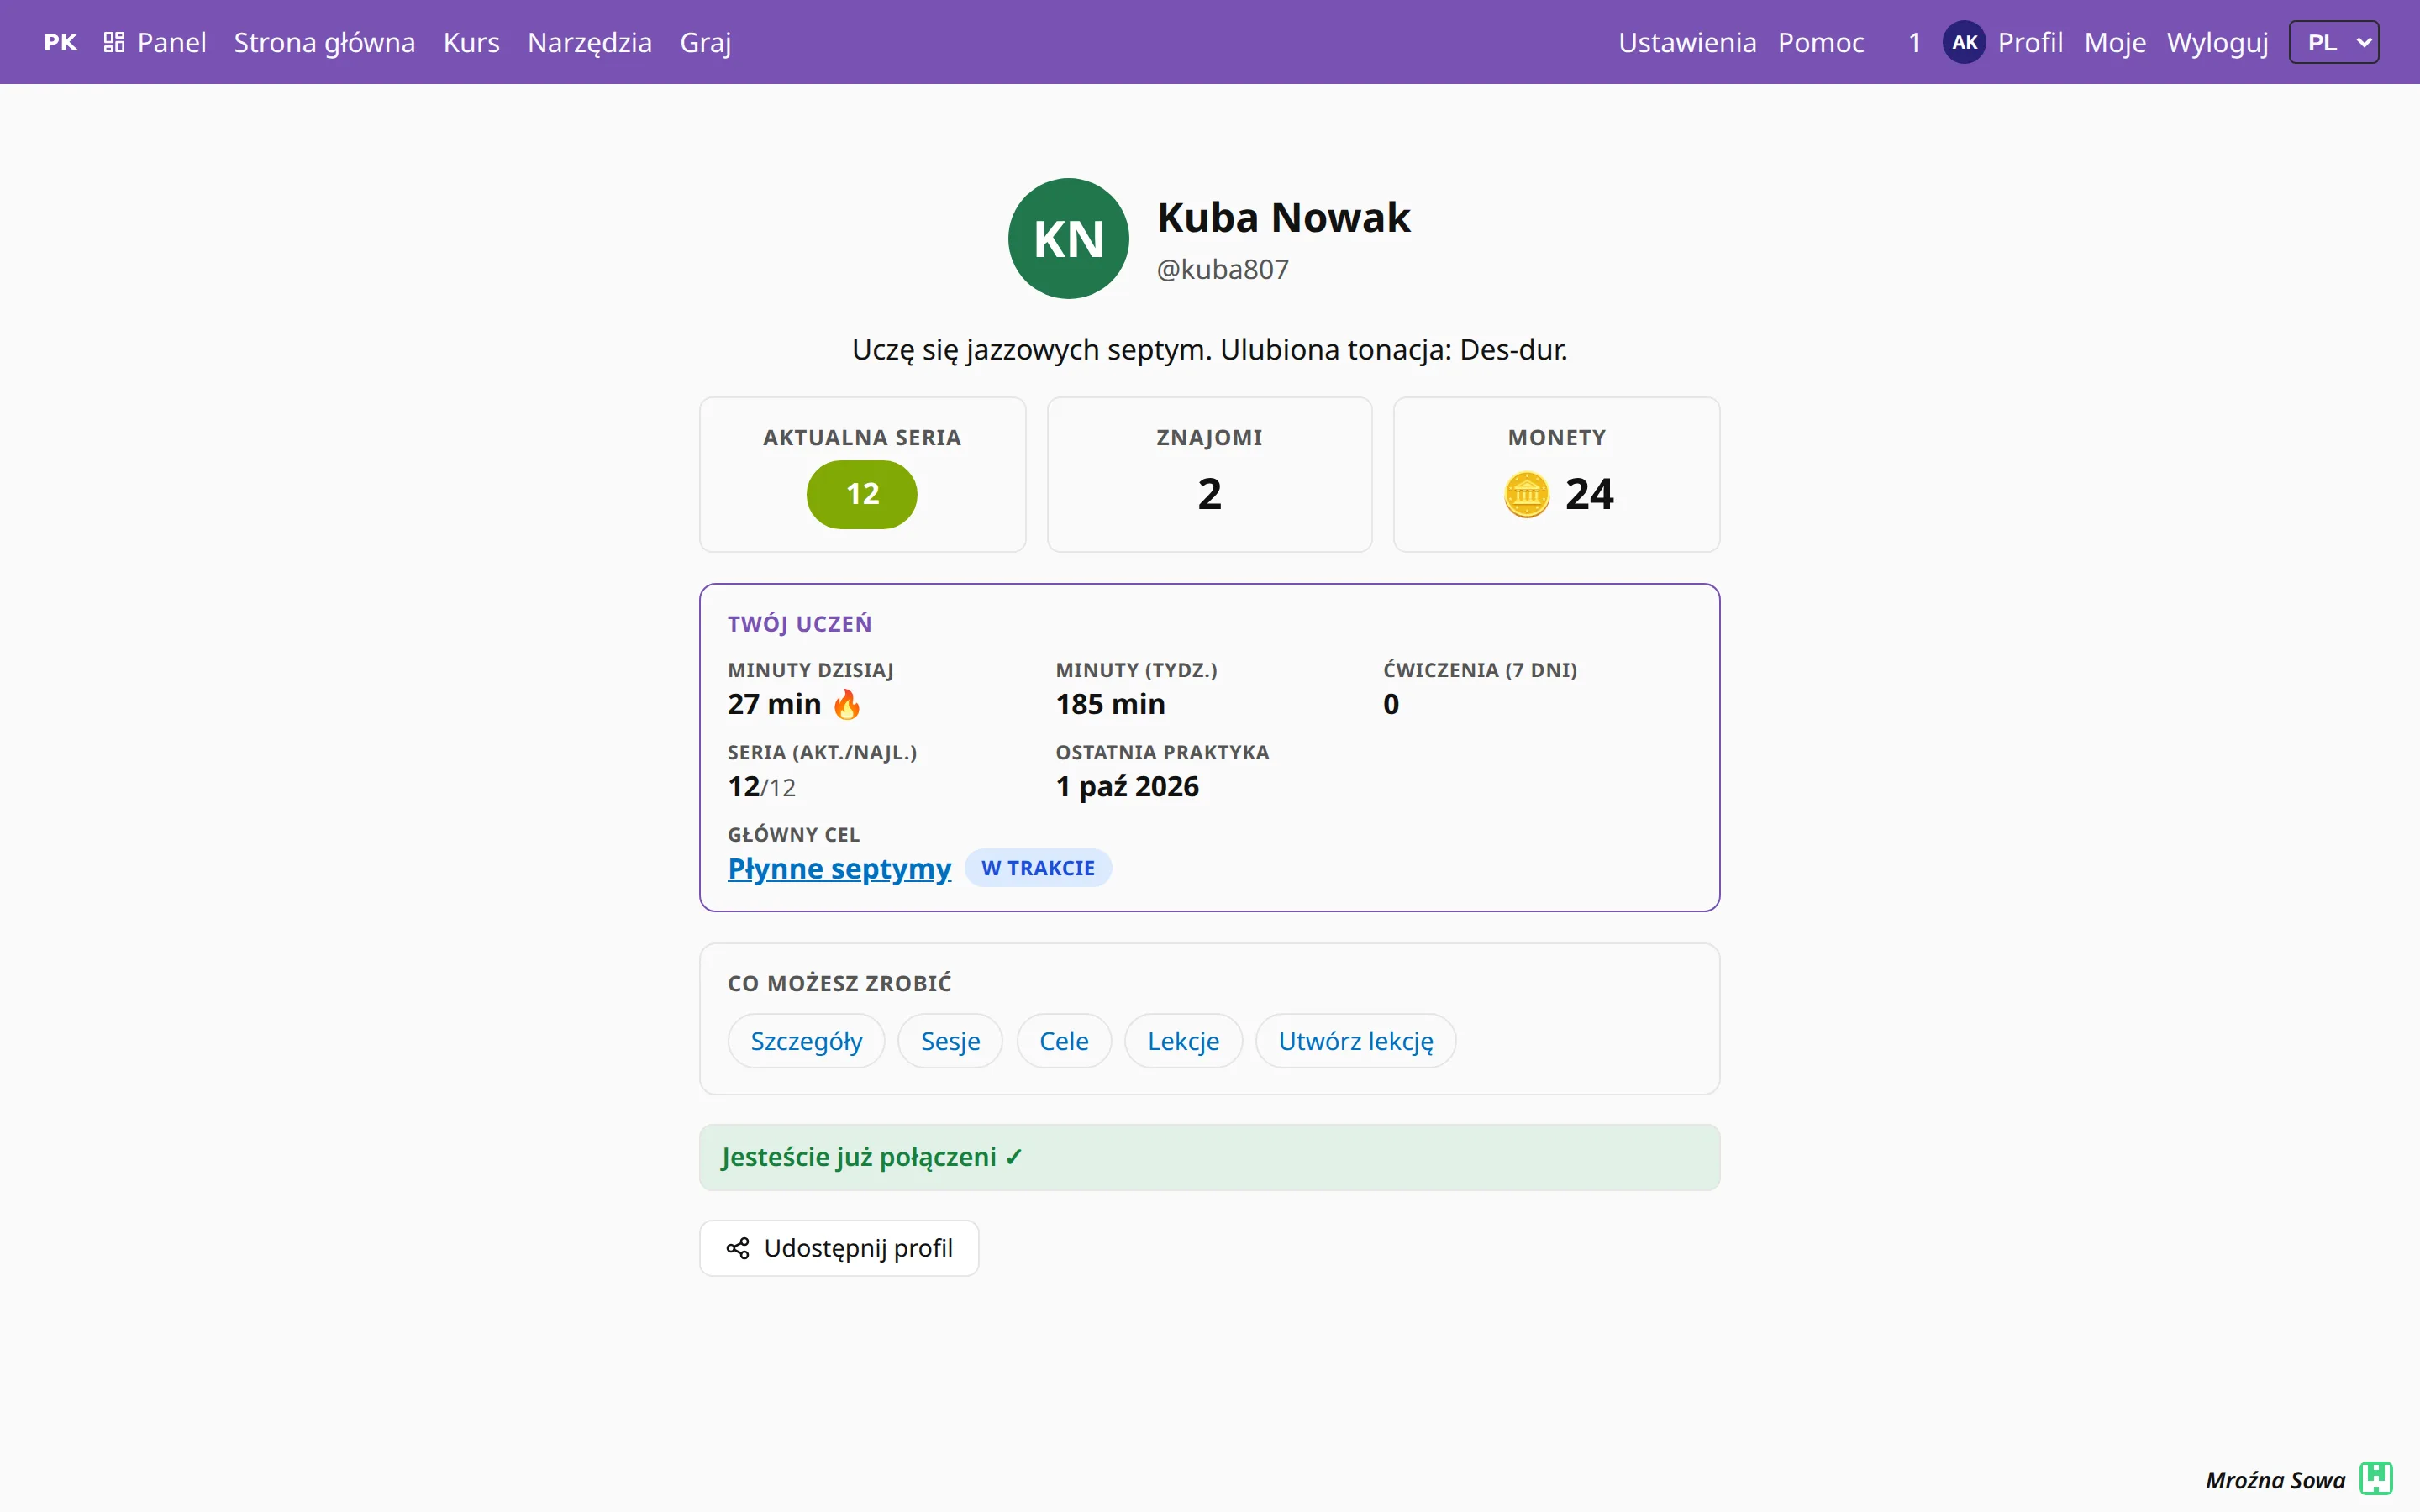
Task: Open Szczegóły student details
Action: [x=806, y=1041]
